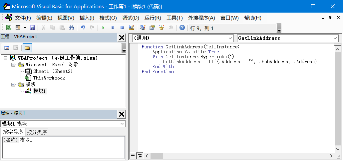Open VBA Help question mark icon
This screenshot has width=343, height=161.
(182, 27)
